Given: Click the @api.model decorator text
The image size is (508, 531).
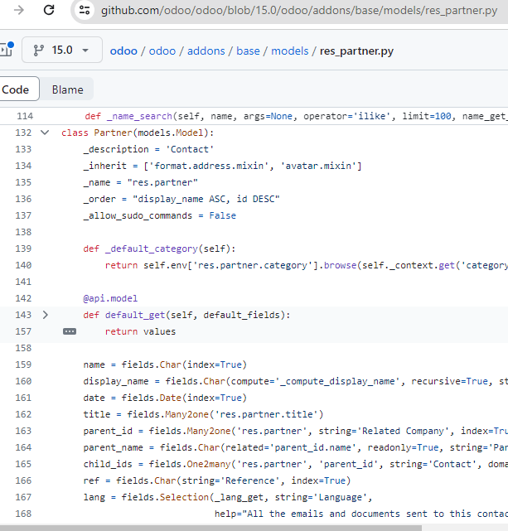Looking at the screenshot, I should coord(110,298).
